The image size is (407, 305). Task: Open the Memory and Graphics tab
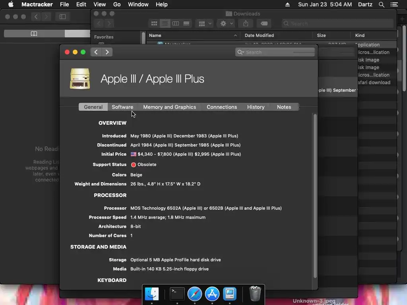[x=169, y=107]
